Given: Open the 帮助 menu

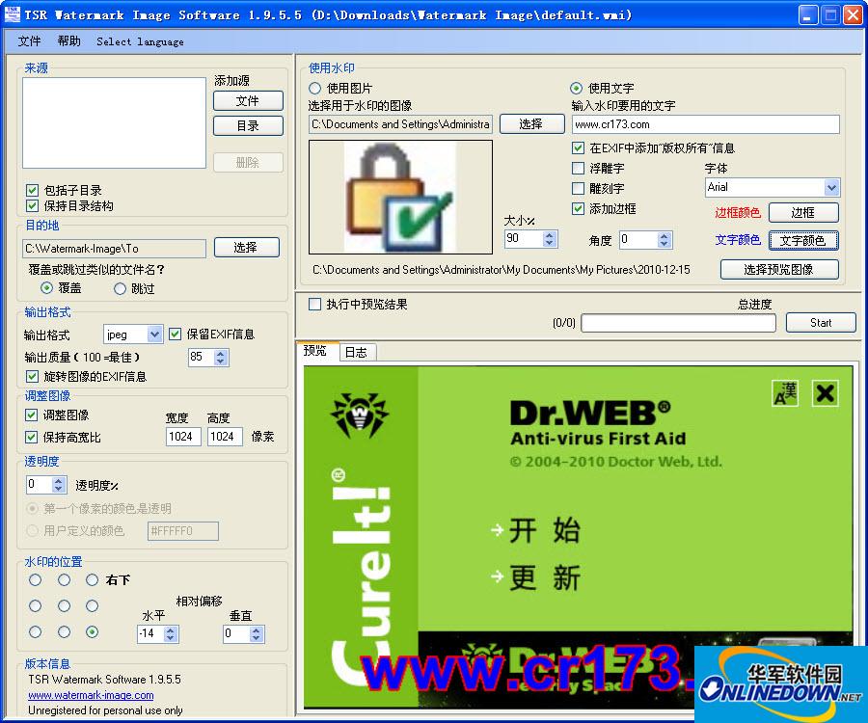Looking at the screenshot, I should (68, 41).
